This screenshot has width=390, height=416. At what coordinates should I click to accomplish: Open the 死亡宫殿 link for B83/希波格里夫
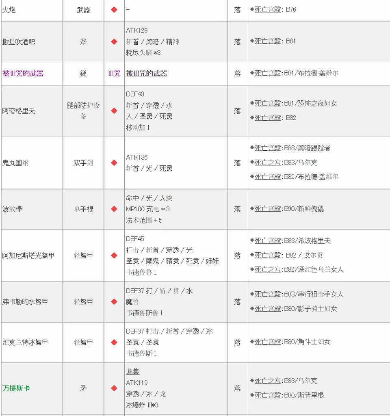point(268,240)
